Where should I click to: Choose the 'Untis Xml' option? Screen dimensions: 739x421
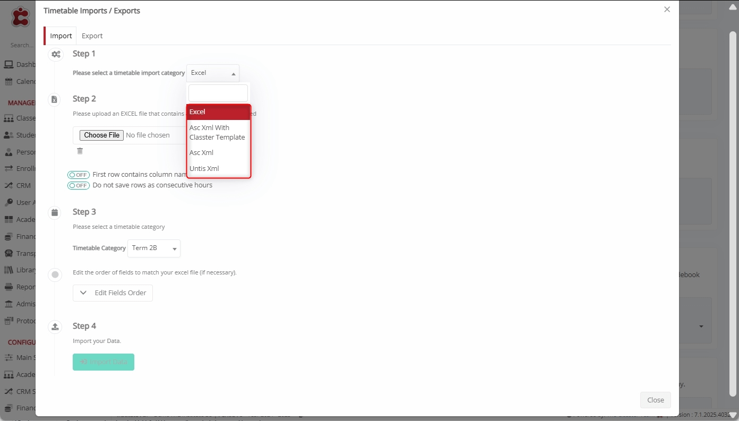204,169
